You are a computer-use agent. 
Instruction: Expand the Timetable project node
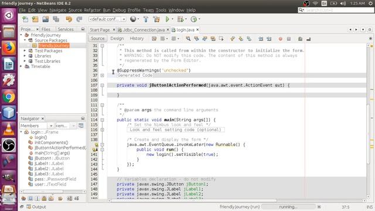21,66
